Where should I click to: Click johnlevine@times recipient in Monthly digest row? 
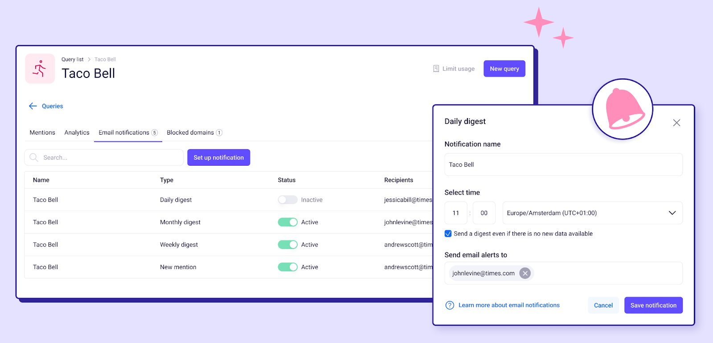click(408, 222)
